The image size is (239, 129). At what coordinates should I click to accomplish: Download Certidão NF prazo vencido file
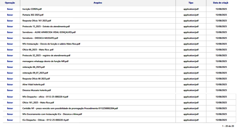(10, 108)
